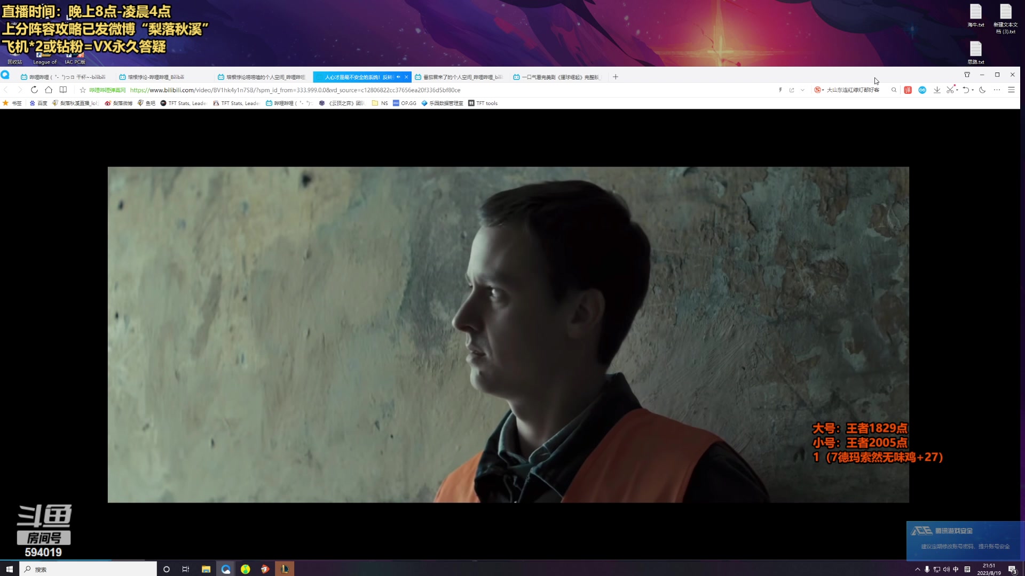
Task: Open the volume speaker tray icon
Action: point(946,569)
